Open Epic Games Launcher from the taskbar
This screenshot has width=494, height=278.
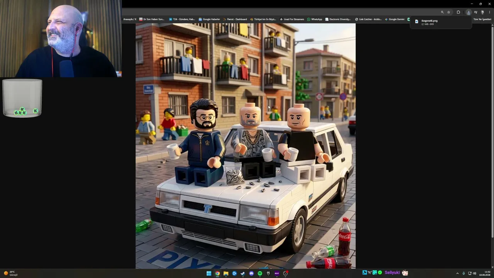click(x=268, y=273)
